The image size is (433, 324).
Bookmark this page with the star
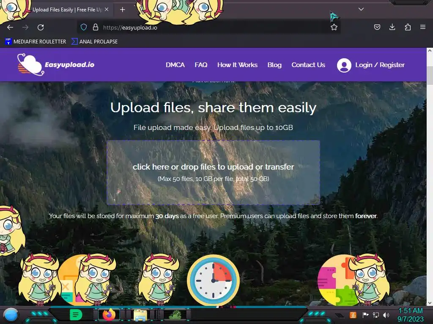click(x=334, y=27)
